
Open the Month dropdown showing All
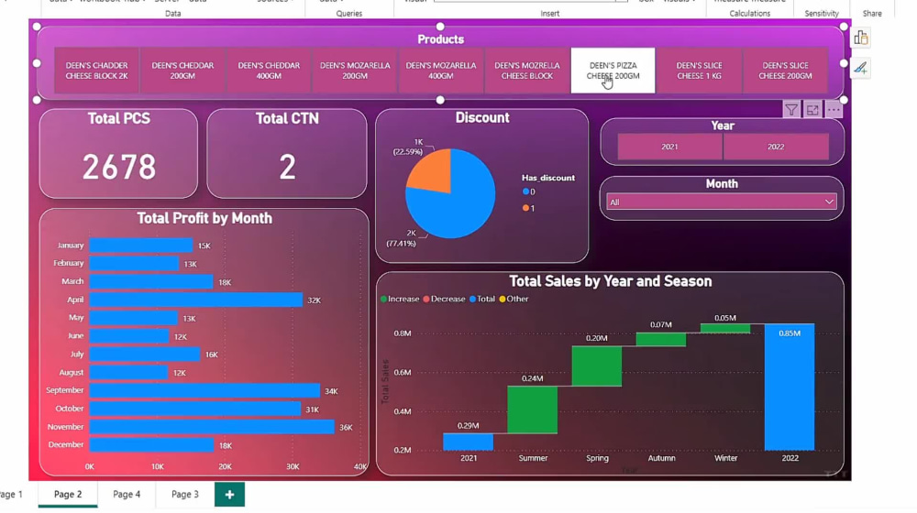pos(722,202)
